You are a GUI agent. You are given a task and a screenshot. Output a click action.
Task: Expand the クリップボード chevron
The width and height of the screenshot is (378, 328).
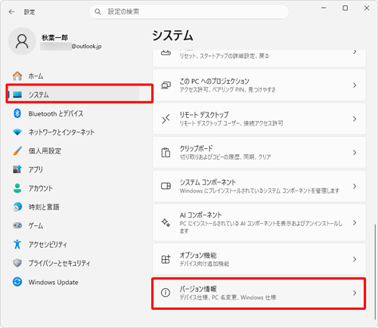(x=355, y=153)
